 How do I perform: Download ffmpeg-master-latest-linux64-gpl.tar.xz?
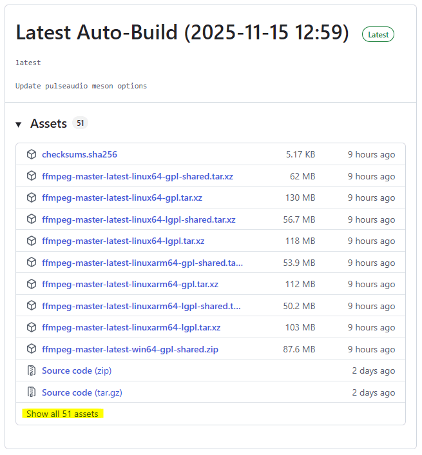pos(122,197)
